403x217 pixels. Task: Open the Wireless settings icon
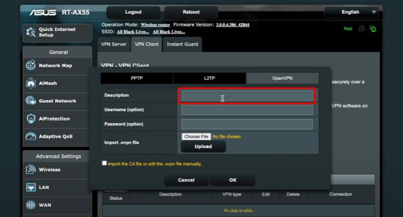pyautogui.click(x=31, y=170)
